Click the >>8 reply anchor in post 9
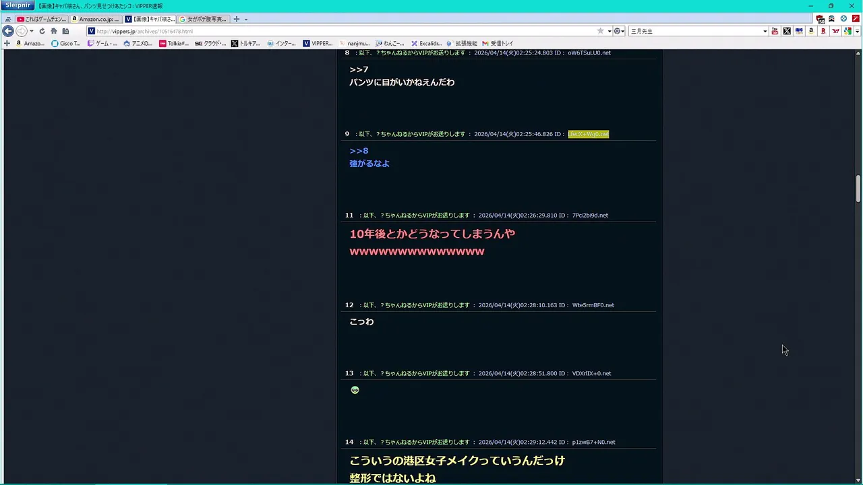This screenshot has width=863, height=485. click(x=359, y=151)
